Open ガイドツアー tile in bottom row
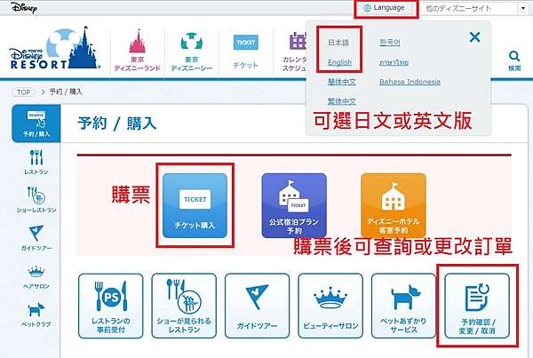This screenshot has height=358, width=533. tap(258, 306)
